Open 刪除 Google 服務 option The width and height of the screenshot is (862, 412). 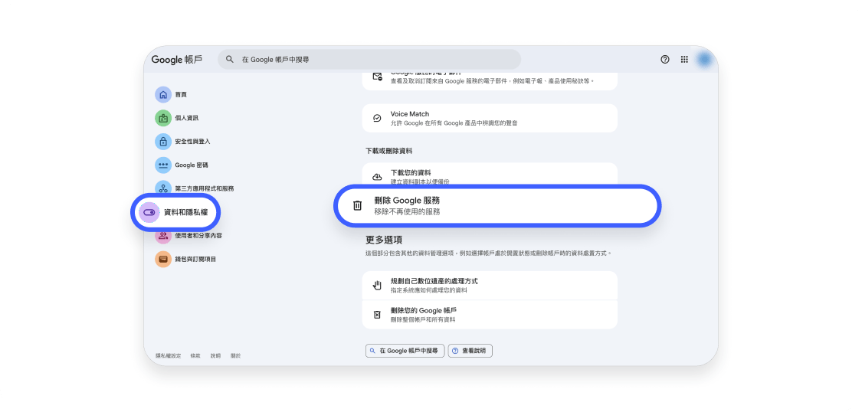point(497,205)
